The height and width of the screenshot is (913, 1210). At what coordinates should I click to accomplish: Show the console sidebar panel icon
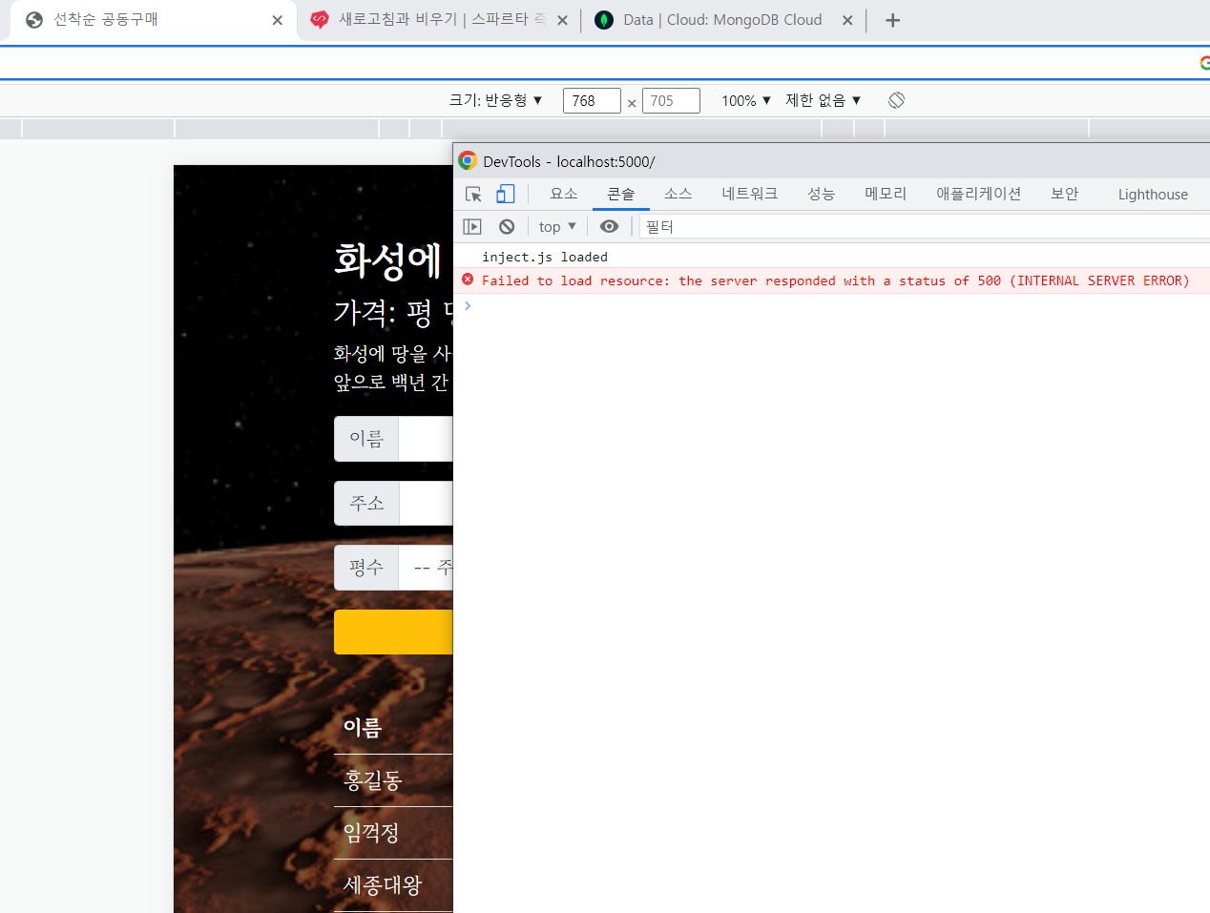472,226
